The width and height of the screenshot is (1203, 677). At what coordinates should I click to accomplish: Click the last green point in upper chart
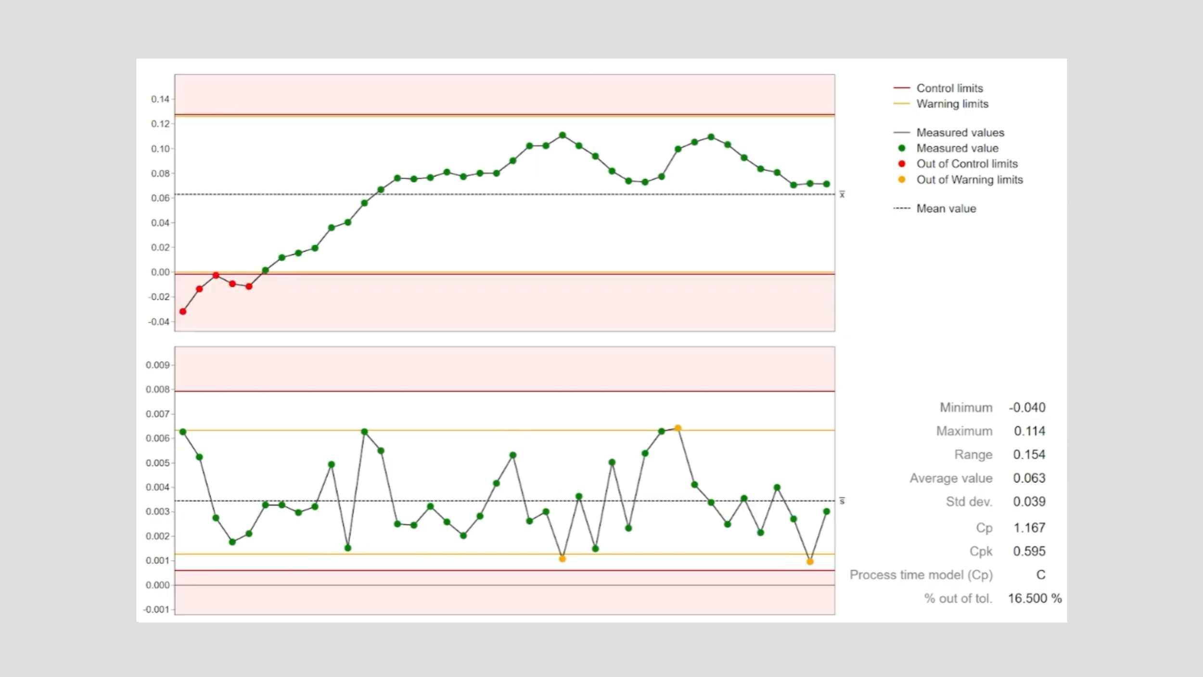point(827,184)
